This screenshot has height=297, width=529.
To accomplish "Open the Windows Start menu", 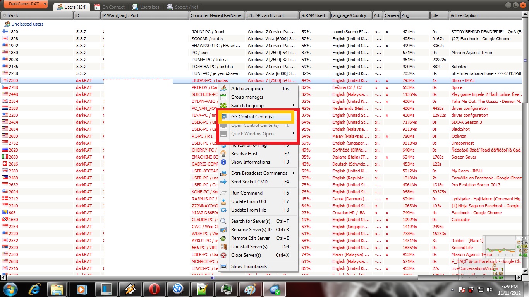I will click(x=10, y=289).
